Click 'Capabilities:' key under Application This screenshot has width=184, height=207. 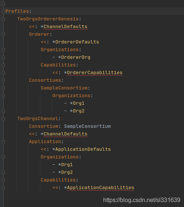pos(59,180)
